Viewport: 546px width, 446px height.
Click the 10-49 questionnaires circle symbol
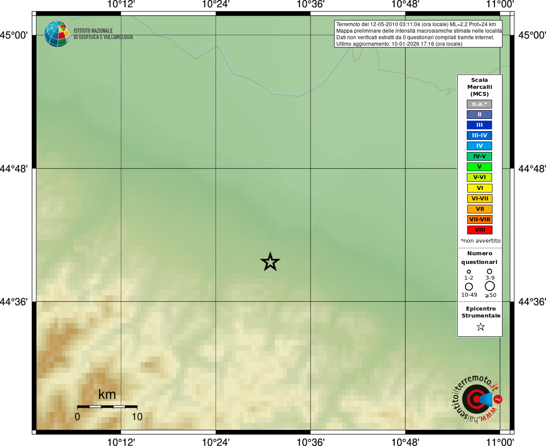coord(469,286)
